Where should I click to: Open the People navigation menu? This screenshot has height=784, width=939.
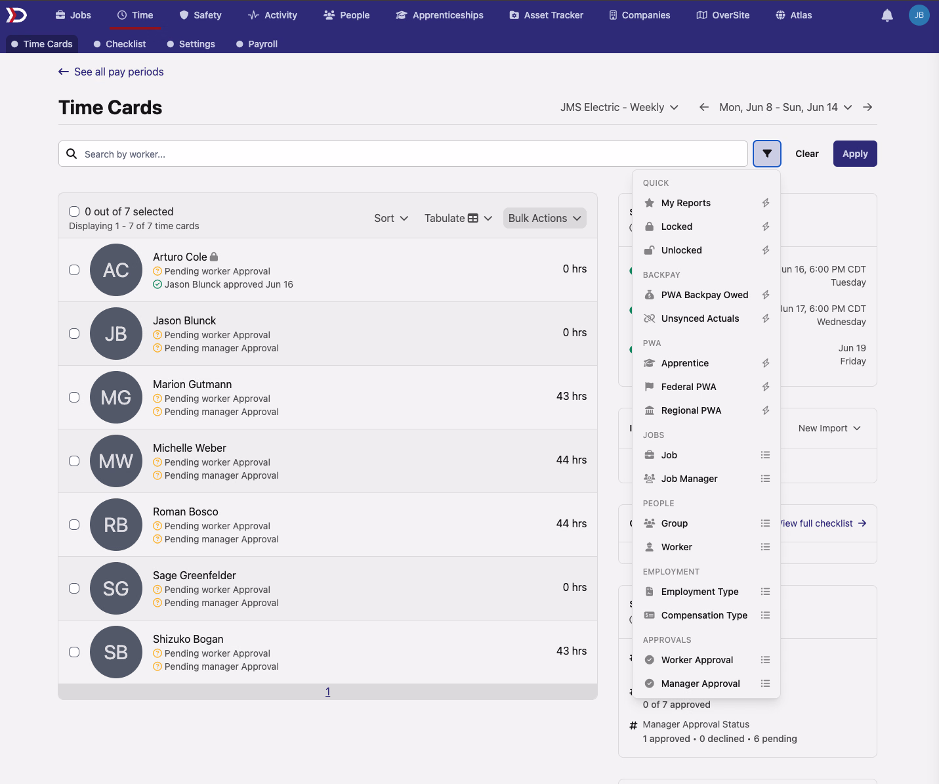point(346,15)
